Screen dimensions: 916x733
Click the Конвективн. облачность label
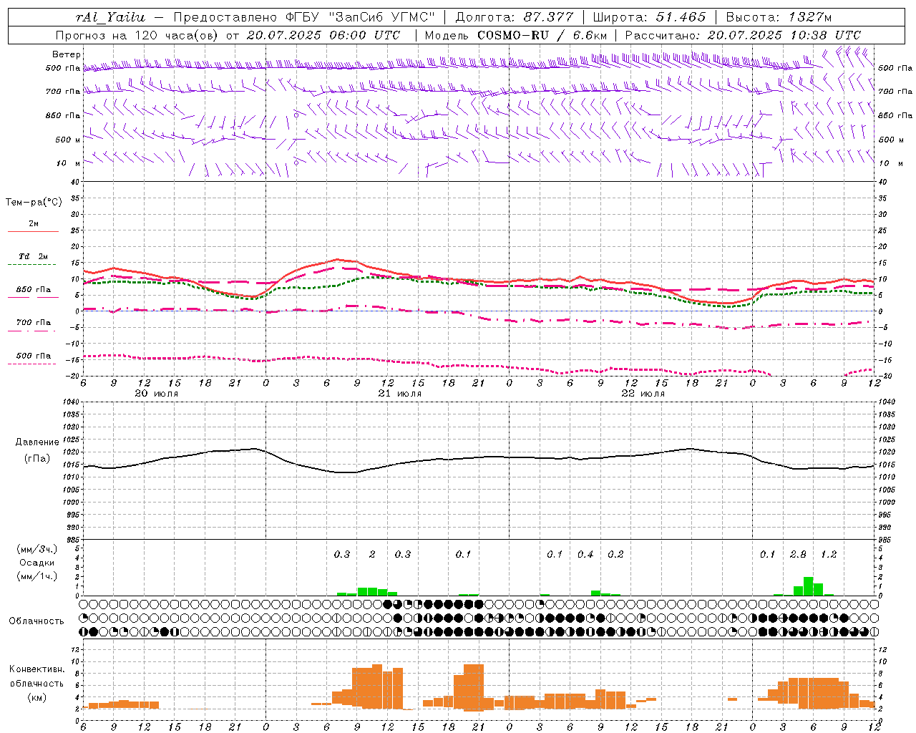point(37,676)
